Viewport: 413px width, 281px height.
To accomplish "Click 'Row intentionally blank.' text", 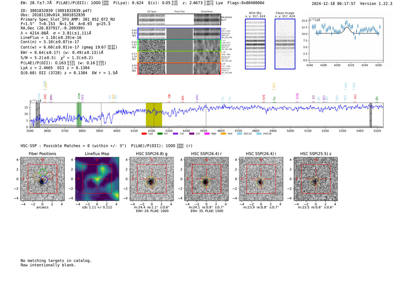I will 48,265.
